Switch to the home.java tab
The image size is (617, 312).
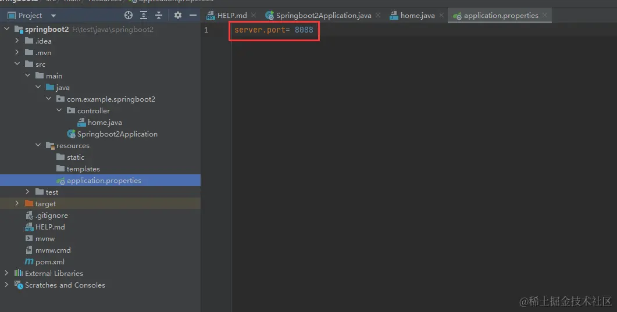418,16
